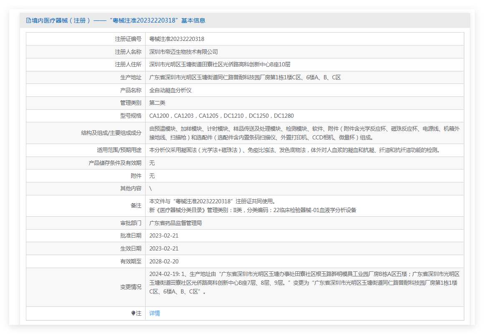
Task: Click the approval date value in 批准日期 row
Action: tap(164, 235)
